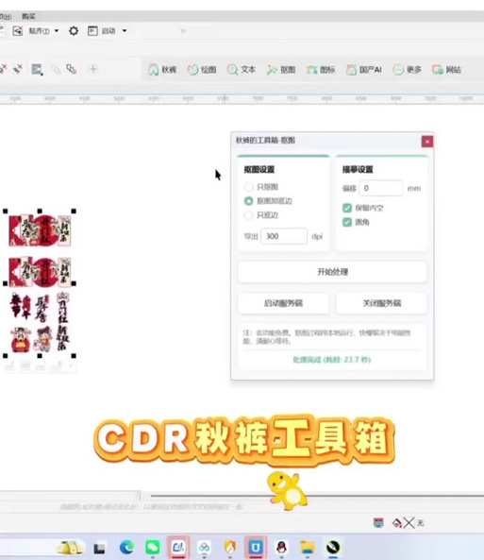Open QQ penguin from the taskbar
484x560 pixels.
click(281, 547)
